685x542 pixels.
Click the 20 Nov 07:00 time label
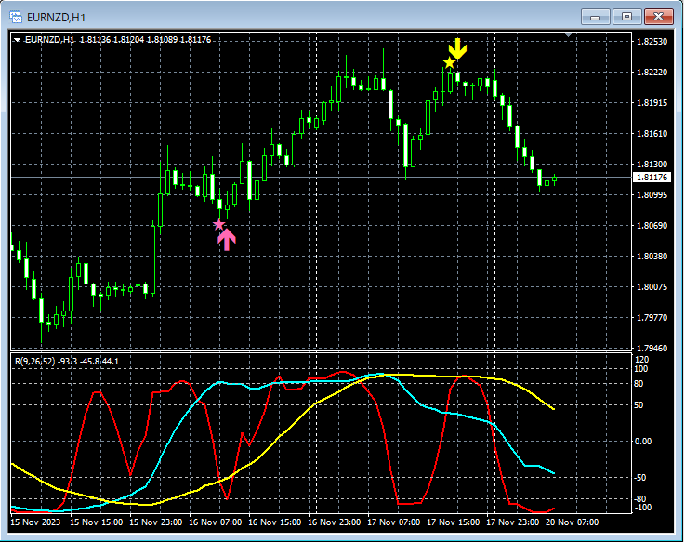(x=573, y=522)
